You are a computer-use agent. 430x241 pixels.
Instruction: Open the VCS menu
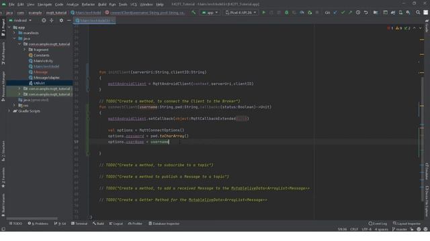(x=134, y=5)
